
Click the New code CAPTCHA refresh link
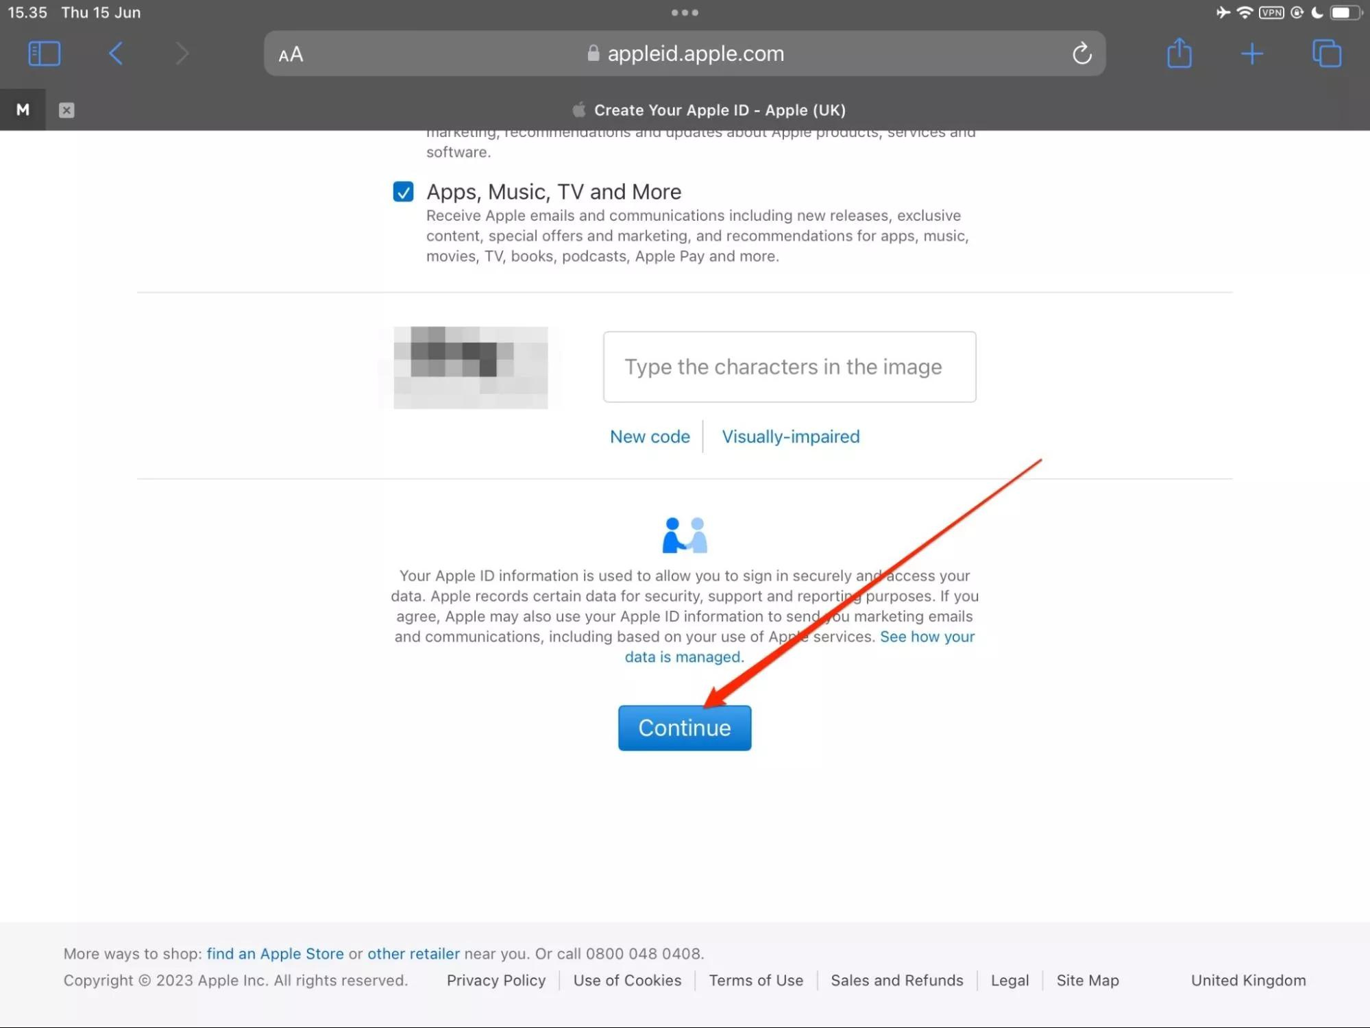649,437
